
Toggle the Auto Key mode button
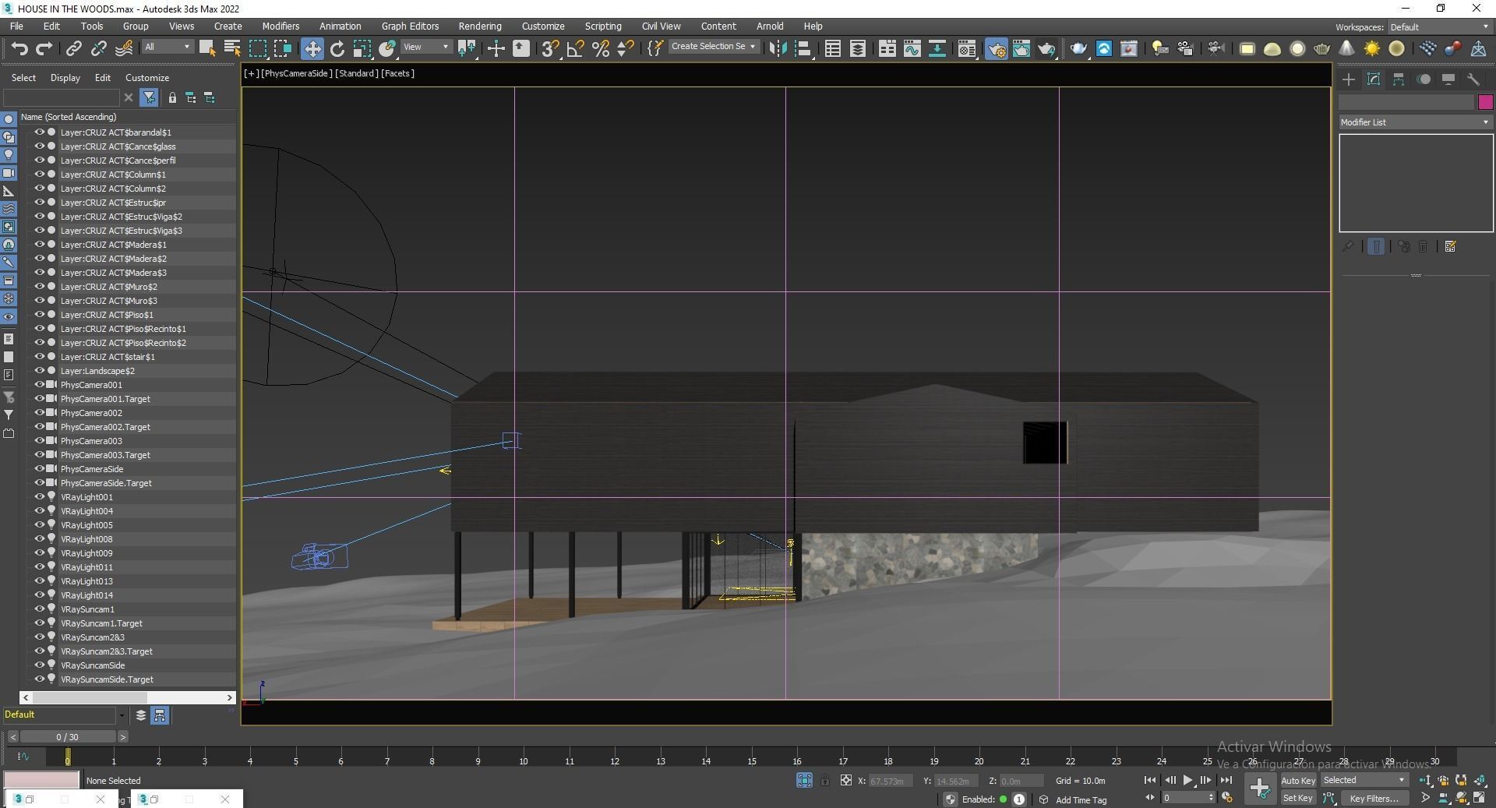coord(1298,780)
